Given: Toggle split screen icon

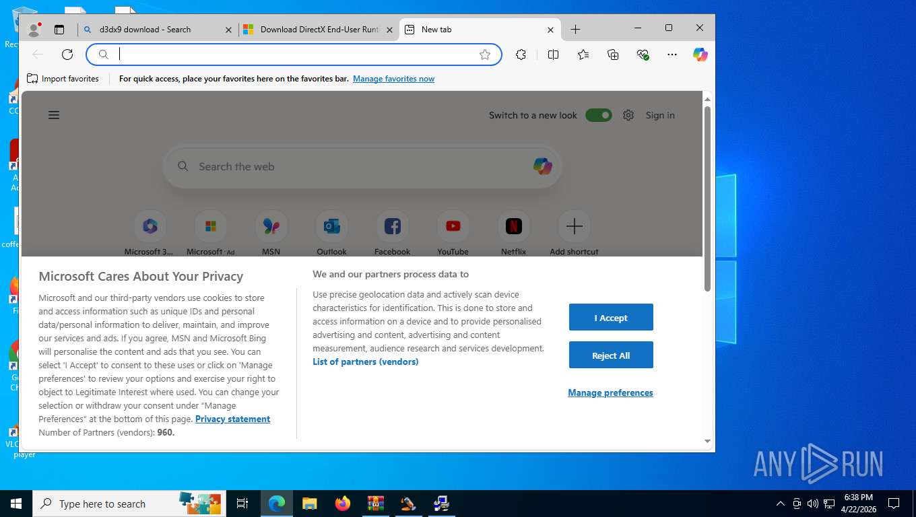Looking at the screenshot, I should click(x=553, y=55).
